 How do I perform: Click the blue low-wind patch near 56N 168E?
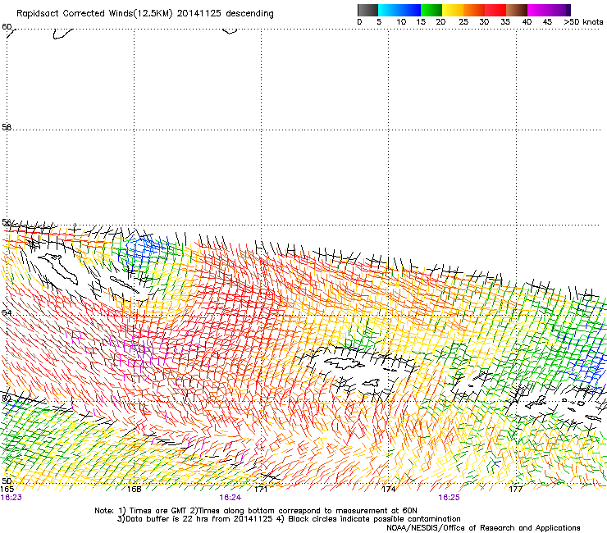tap(145, 247)
